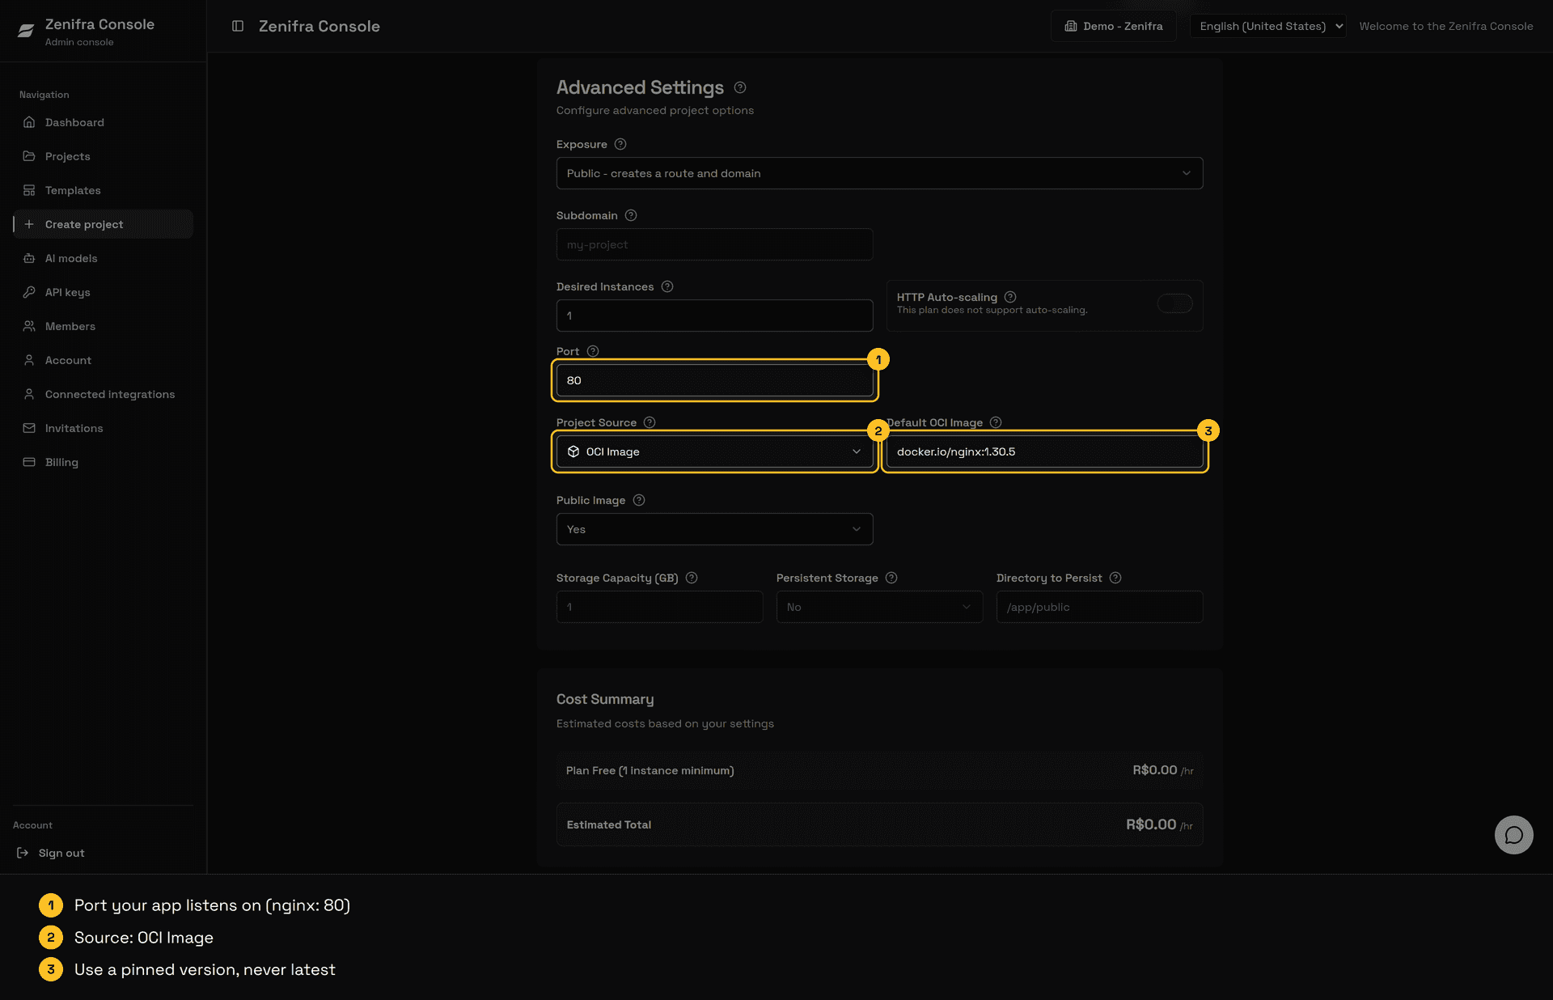1553x1000 pixels.
Task: Open the Dashboard page
Action: 104,122
